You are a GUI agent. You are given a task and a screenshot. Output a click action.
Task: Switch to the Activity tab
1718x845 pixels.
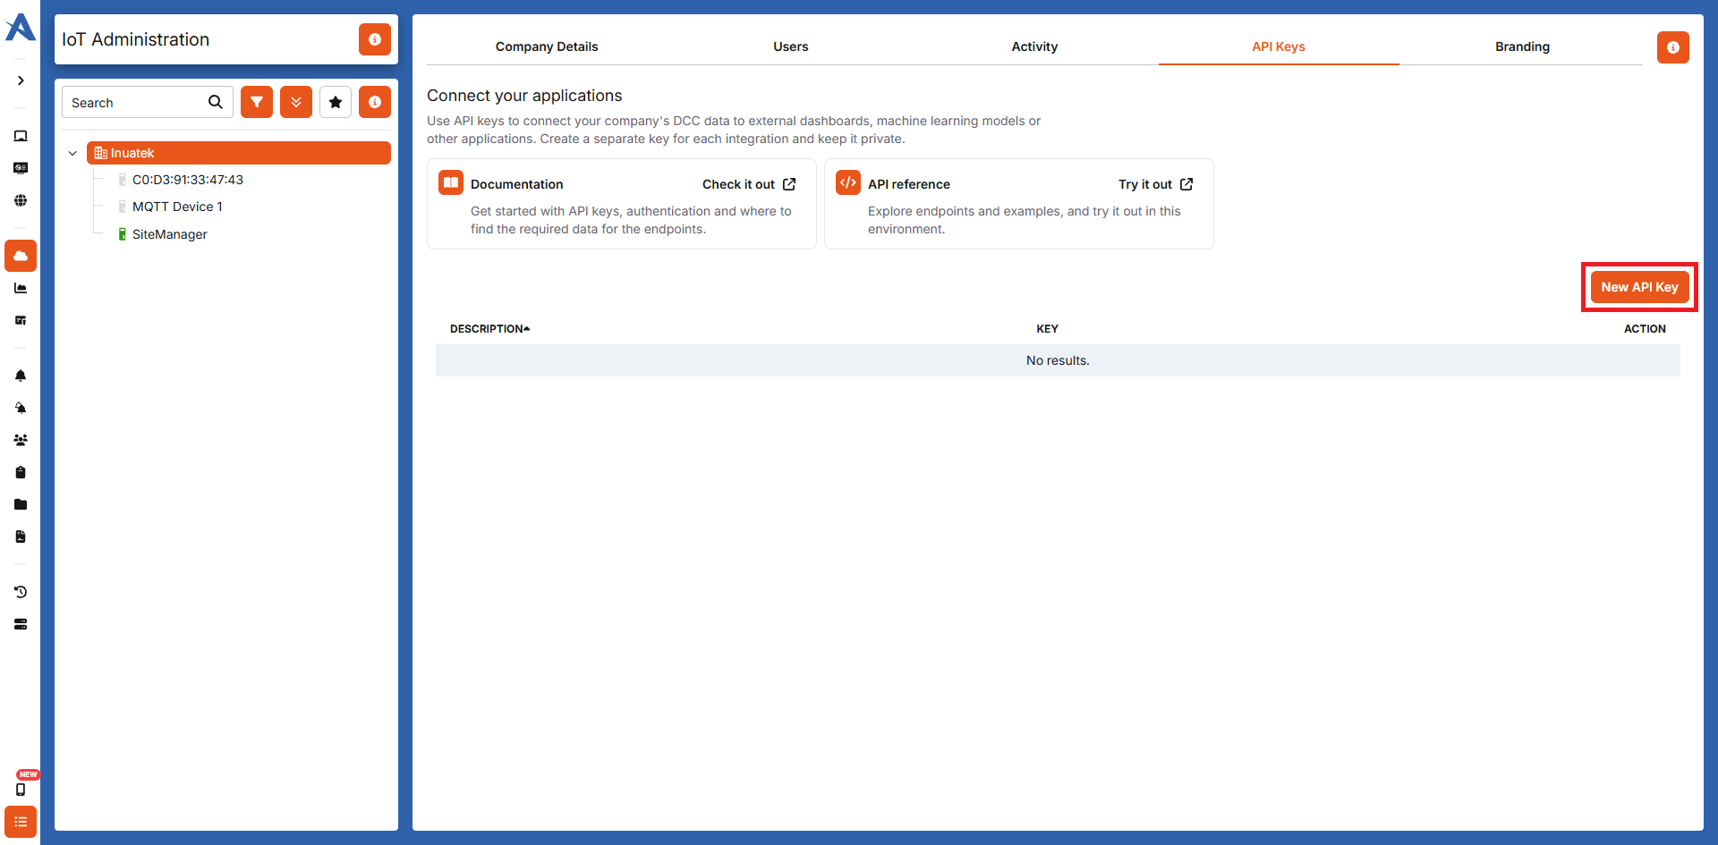pos(1034,46)
